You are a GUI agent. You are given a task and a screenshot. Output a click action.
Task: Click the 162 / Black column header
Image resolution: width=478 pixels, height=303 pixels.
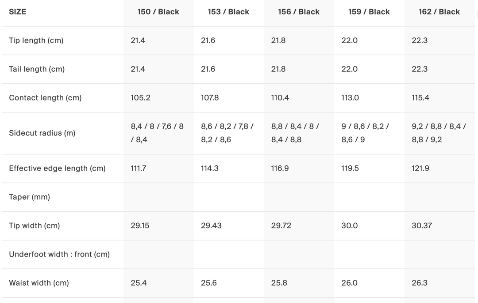pyautogui.click(x=439, y=12)
